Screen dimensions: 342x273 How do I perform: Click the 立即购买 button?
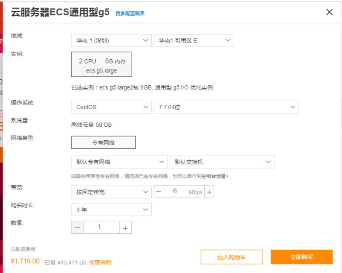click(301, 257)
